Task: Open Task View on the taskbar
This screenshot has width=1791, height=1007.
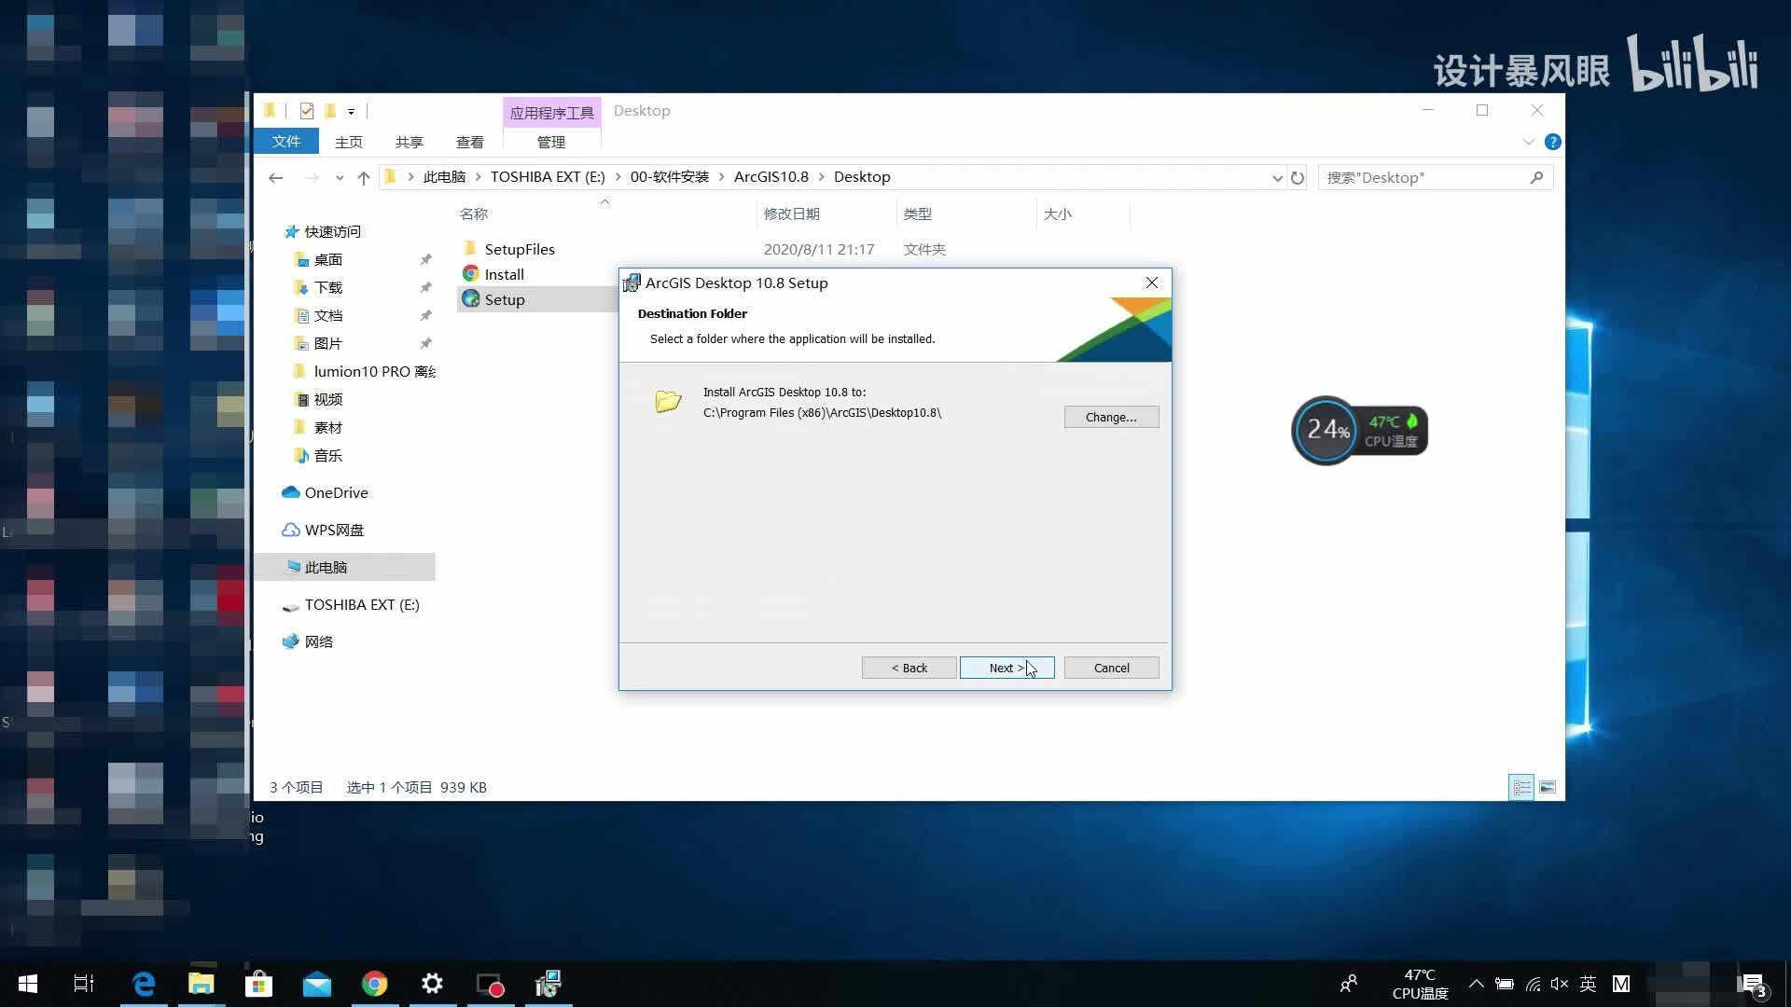Action: coord(84,984)
